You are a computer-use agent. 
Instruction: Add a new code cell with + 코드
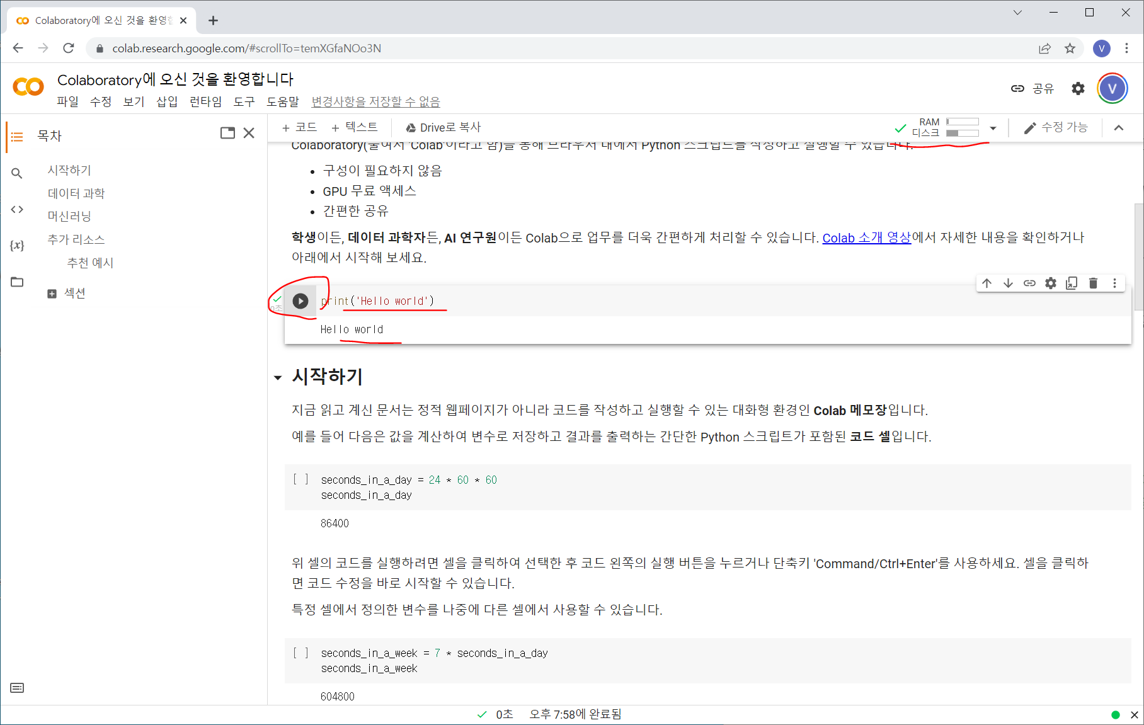(x=299, y=127)
